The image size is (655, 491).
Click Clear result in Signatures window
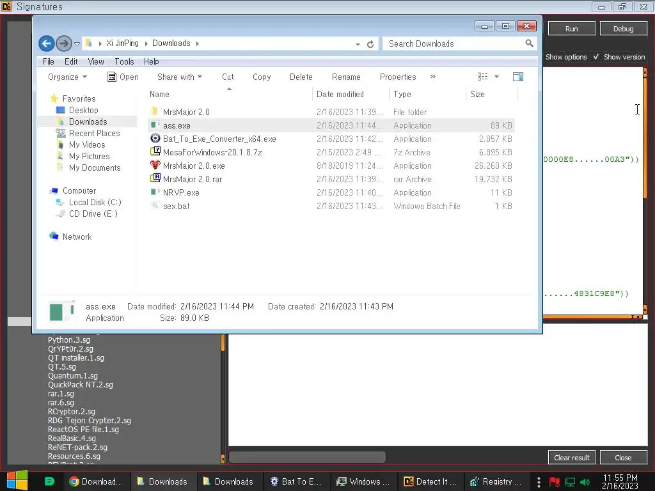571,458
